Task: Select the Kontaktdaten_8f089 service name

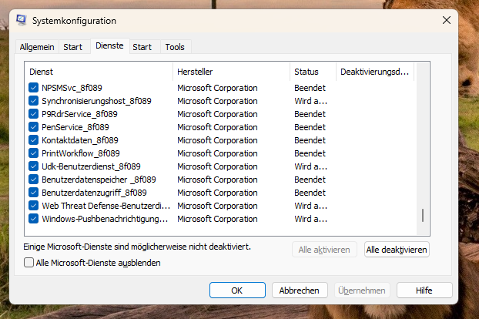Action: pos(80,140)
